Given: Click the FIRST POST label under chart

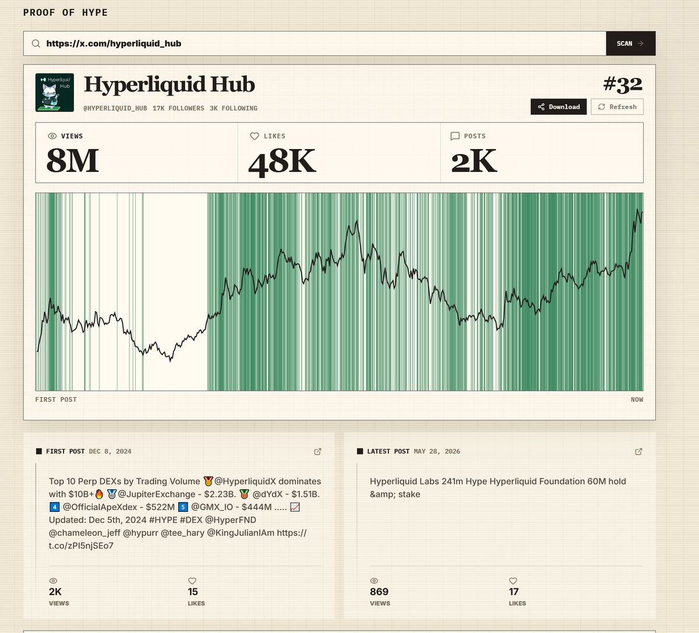Looking at the screenshot, I should [x=56, y=399].
